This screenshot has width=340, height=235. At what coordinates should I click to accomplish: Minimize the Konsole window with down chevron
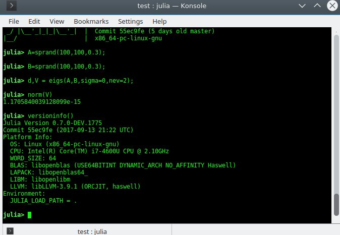(x=302, y=6)
